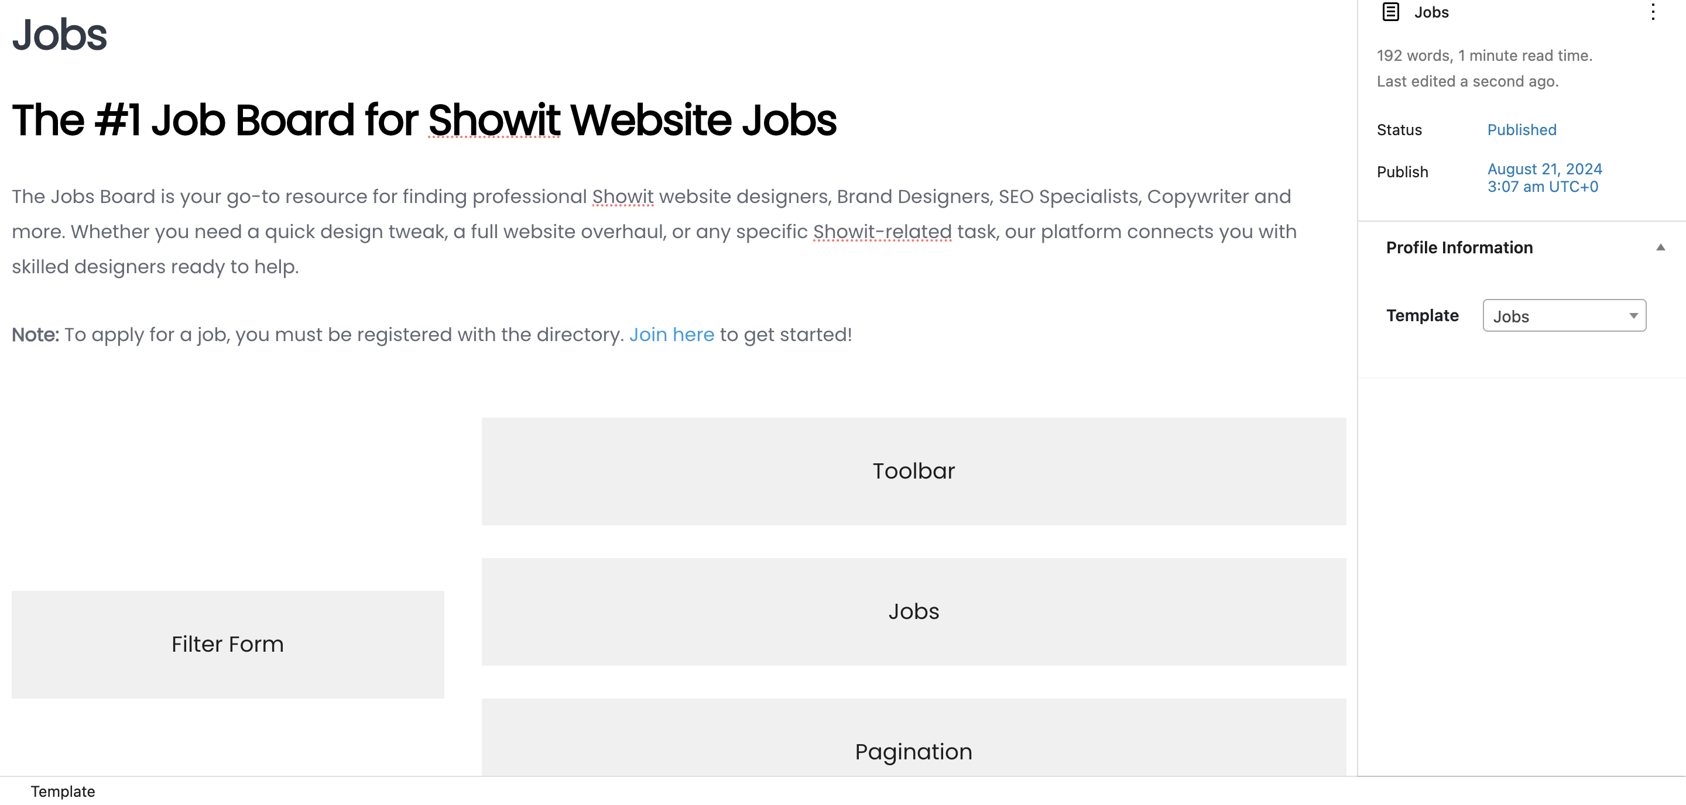1686x805 pixels.
Task: Select the Toolbar block placeholder
Action: pyautogui.click(x=913, y=471)
